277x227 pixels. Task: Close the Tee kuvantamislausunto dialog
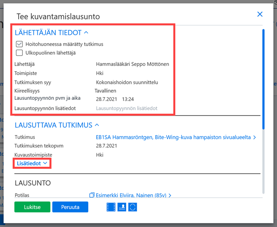point(260,14)
